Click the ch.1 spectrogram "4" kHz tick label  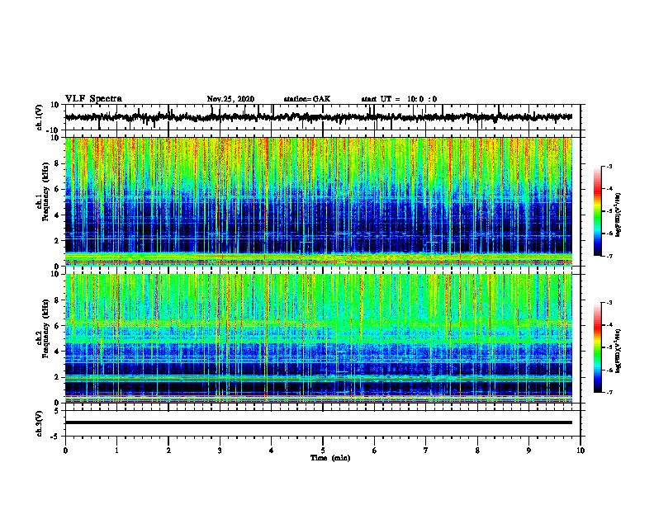[x=58, y=215]
